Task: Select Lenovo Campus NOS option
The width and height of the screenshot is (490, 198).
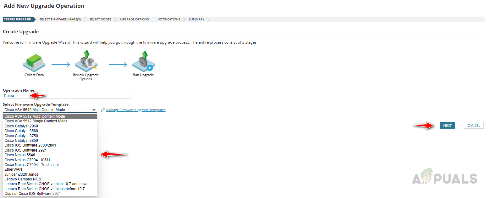Action: (x=50, y=179)
